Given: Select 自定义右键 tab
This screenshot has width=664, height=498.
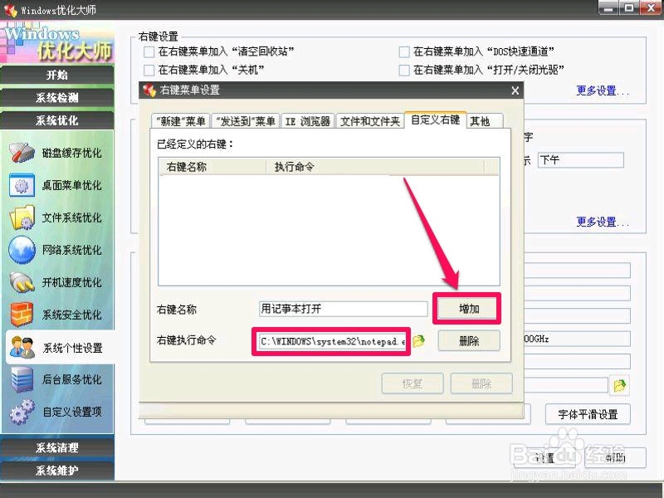Looking at the screenshot, I should pos(435,120).
